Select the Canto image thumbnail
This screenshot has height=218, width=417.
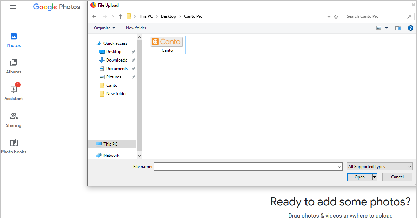(167, 42)
